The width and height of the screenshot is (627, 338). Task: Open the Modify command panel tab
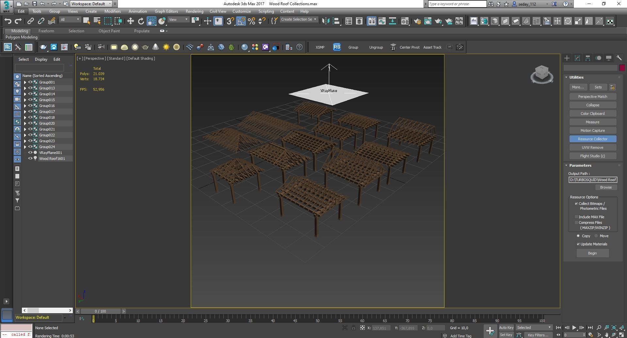(x=577, y=58)
